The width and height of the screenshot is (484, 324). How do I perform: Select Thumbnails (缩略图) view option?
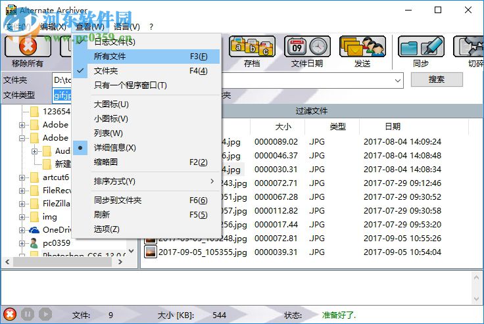pyautogui.click(x=146, y=162)
